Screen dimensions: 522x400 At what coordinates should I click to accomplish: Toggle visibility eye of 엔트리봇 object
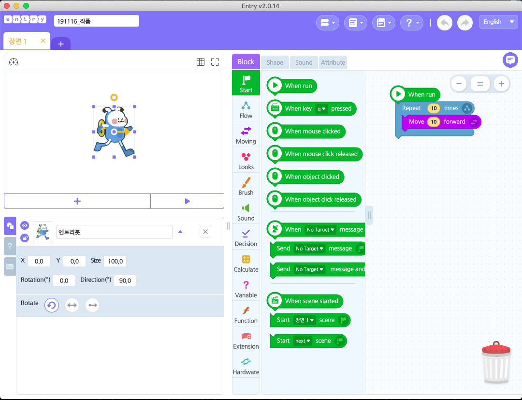25,225
